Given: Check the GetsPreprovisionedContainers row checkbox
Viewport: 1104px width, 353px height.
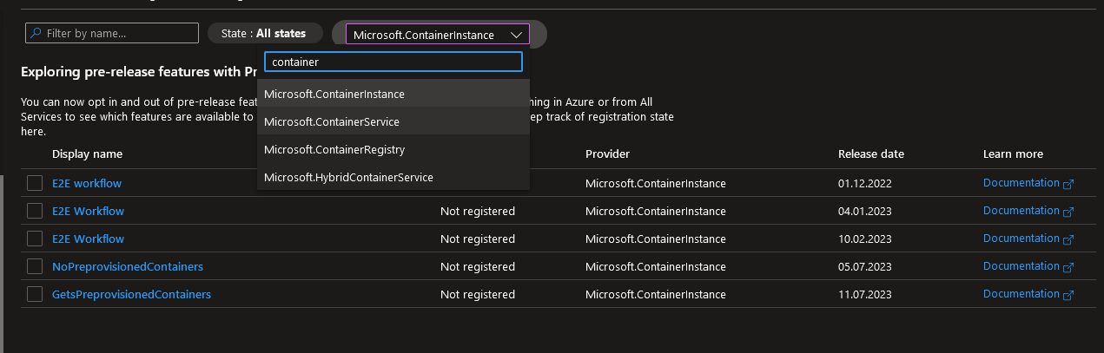Looking at the screenshot, I should click(x=35, y=294).
